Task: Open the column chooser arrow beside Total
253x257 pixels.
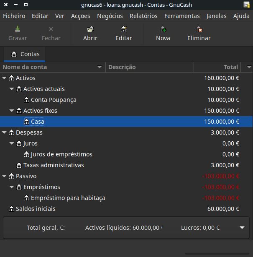Action: 249,67
